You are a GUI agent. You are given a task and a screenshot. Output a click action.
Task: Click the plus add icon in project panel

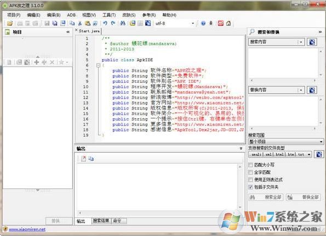tap(36, 62)
